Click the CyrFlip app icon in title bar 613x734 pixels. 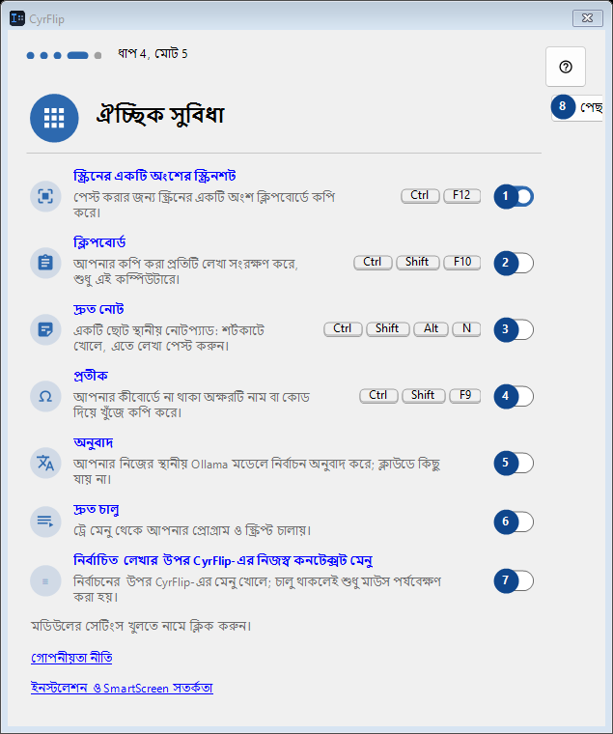click(17, 18)
